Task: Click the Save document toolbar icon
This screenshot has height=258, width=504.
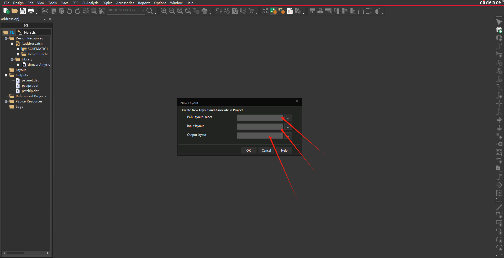Action: coord(23,11)
